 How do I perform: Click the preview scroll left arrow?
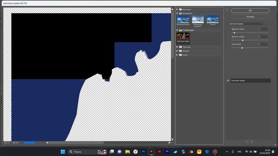pos(47,143)
